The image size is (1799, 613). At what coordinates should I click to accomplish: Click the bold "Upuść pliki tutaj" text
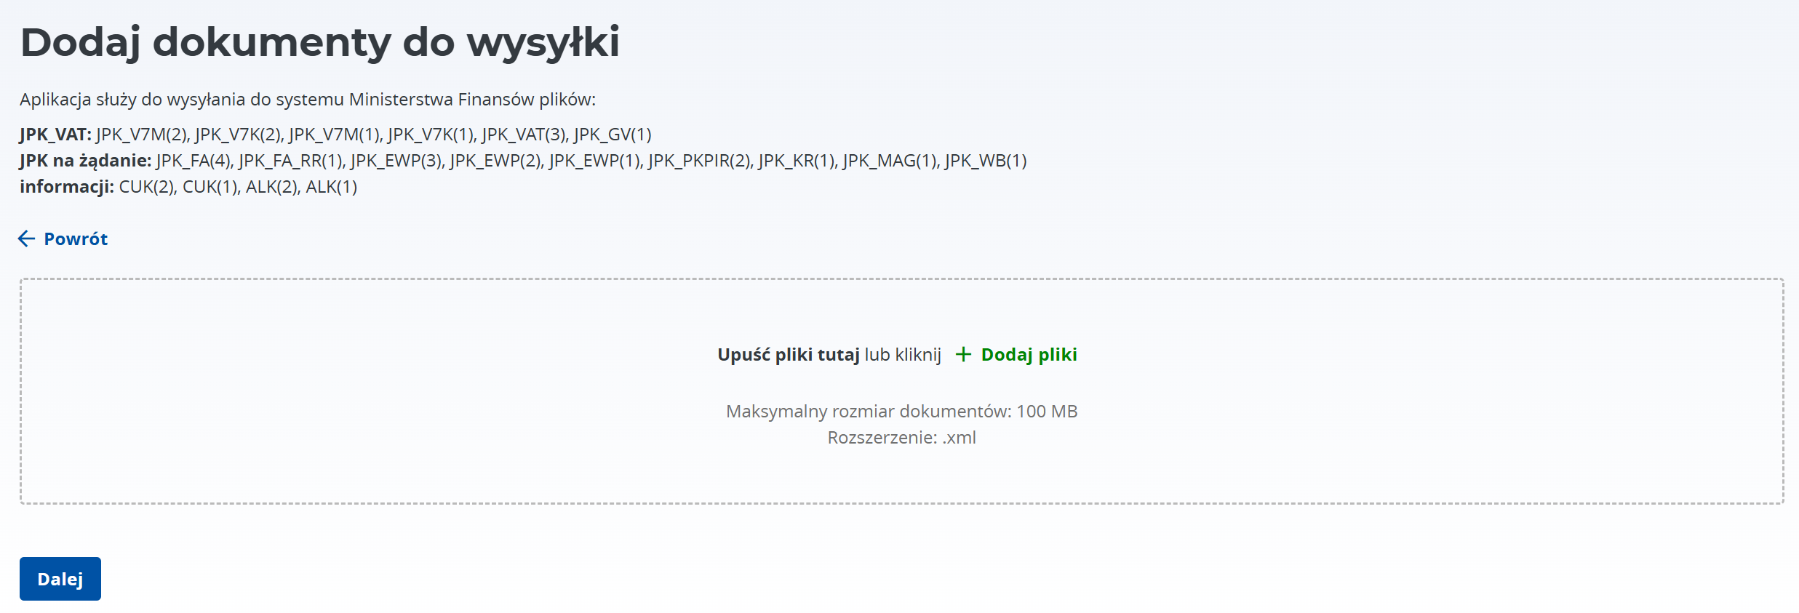click(x=788, y=354)
